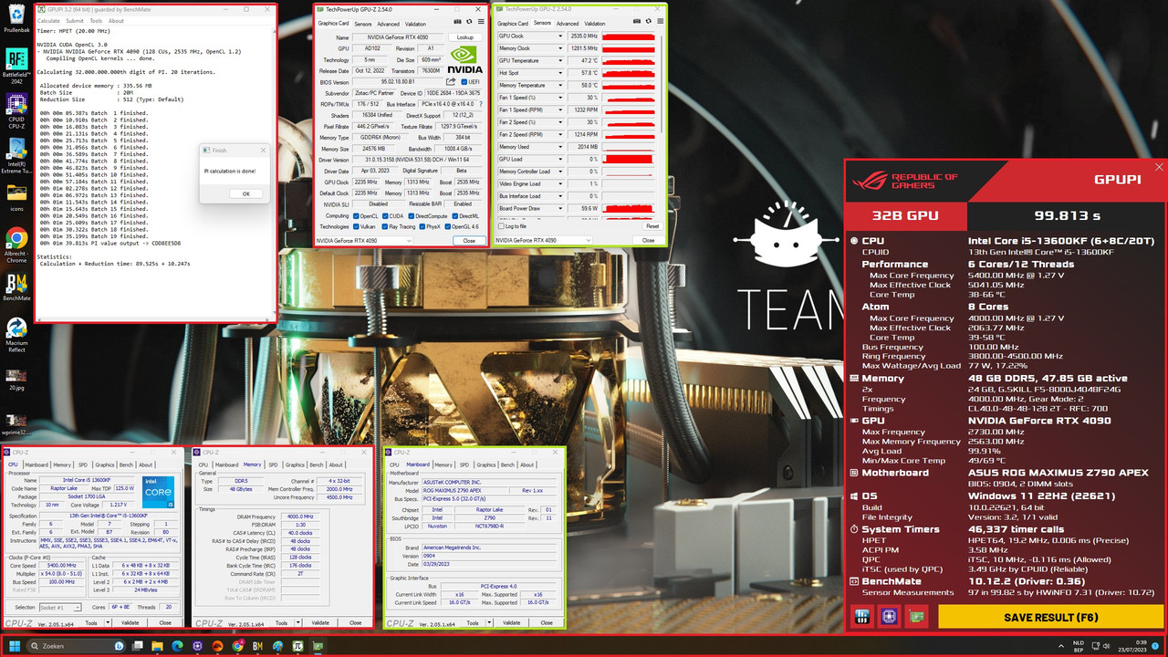Enable the Log to file checkbox
1168x657 pixels.
point(501,226)
